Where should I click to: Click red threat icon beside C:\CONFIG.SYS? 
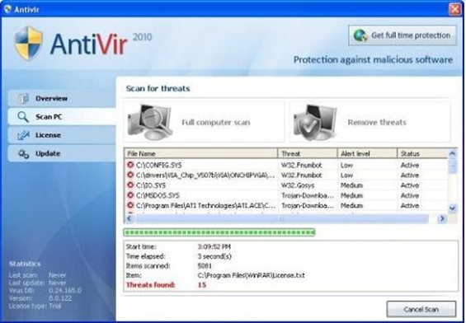[130, 165]
